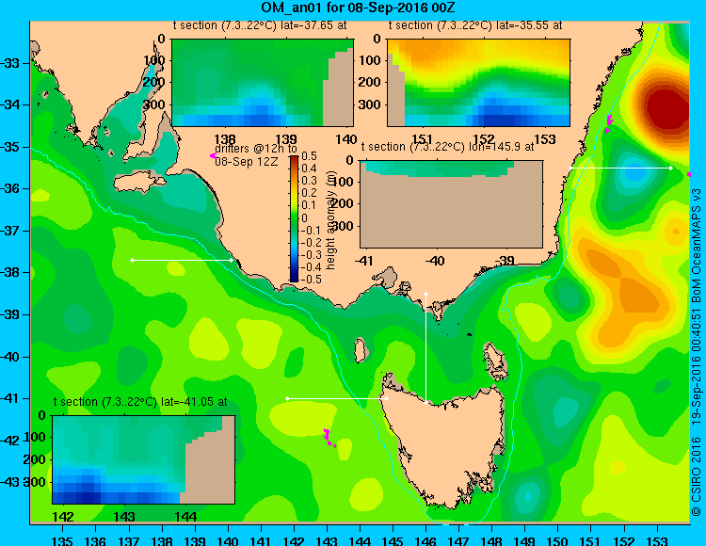Viewport: 706px width, 546px height.
Task: Click the -41 label under the lon=145.9 inset
Action: pos(363,261)
